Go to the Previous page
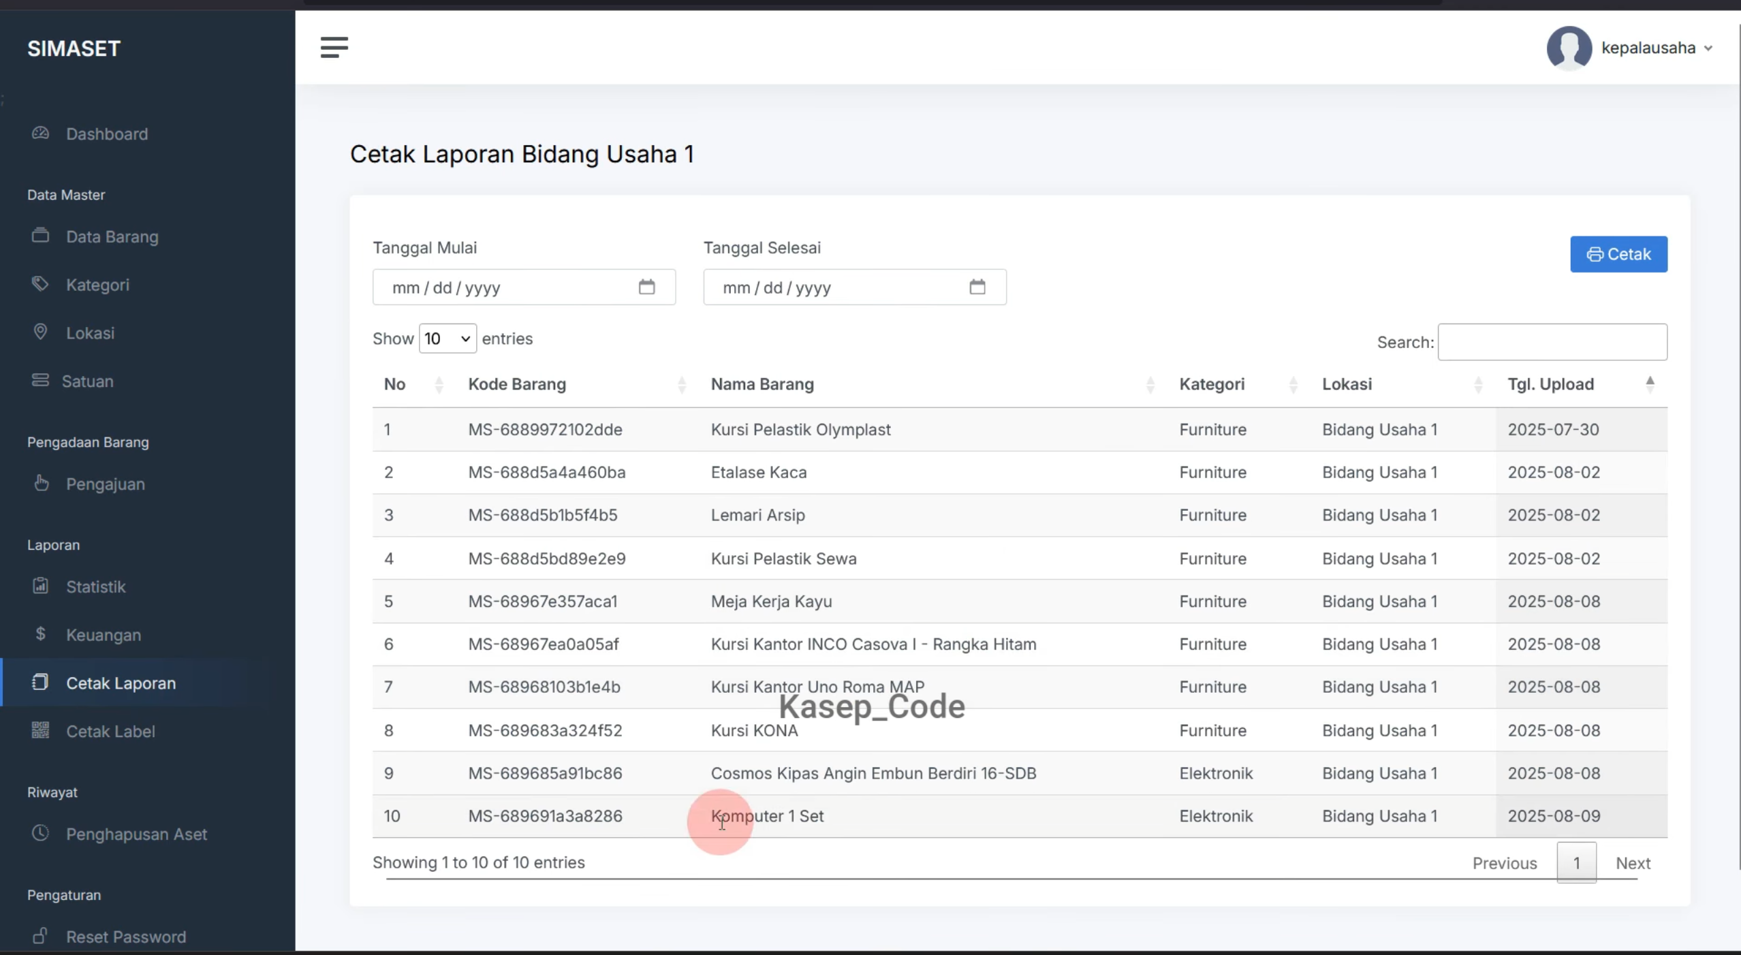This screenshot has width=1741, height=955. pyautogui.click(x=1505, y=863)
